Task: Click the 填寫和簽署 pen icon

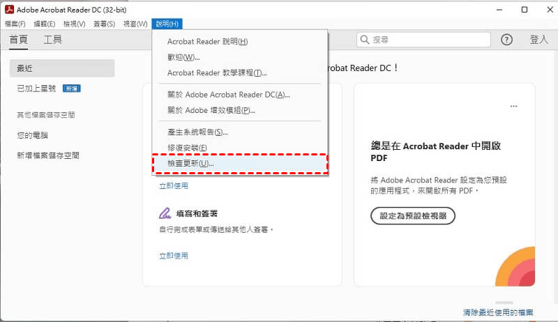Action: [x=165, y=213]
